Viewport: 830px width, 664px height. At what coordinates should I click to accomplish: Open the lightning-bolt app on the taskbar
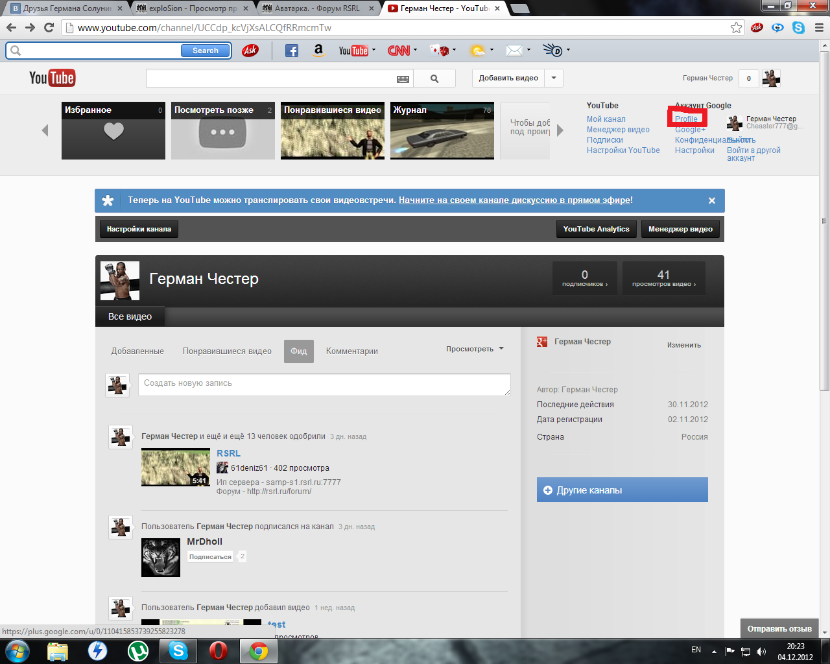(x=98, y=650)
